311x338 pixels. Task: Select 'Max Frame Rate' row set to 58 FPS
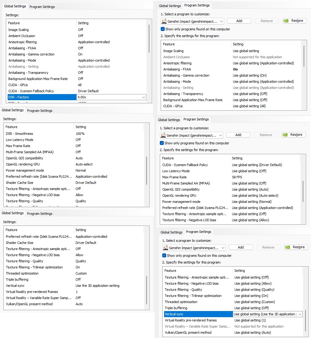click(231, 177)
